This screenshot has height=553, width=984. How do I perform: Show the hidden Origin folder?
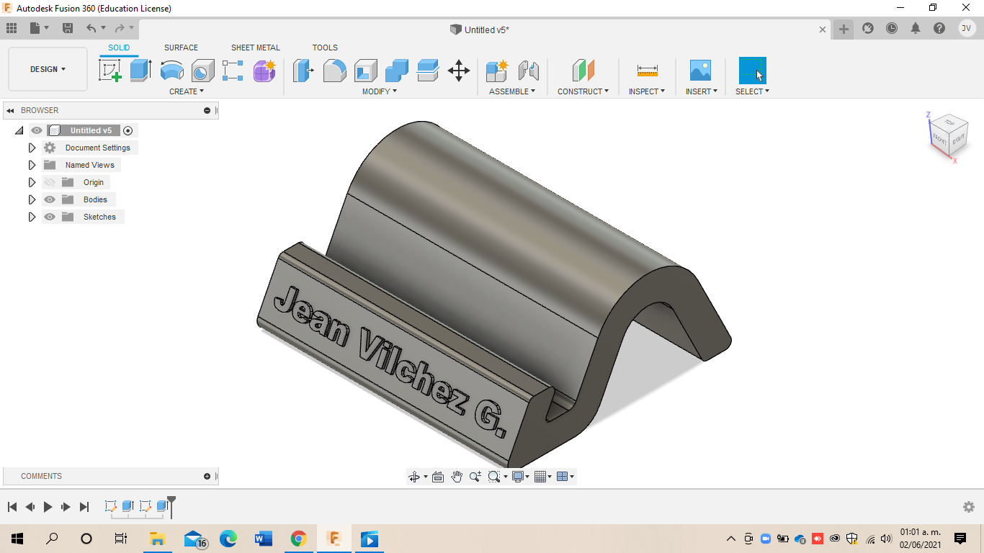click(x=50, y=182)
